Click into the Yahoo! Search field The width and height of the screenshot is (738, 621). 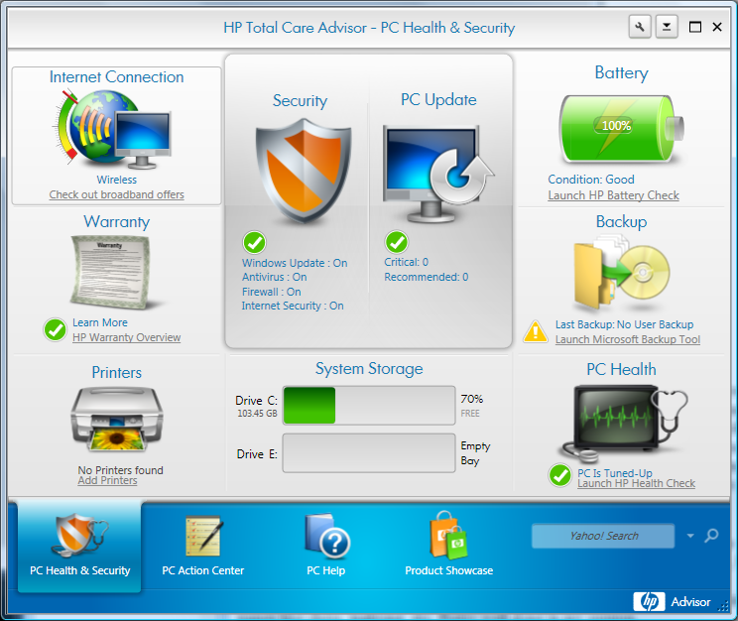pyautogui.click(x=603, y=536)
